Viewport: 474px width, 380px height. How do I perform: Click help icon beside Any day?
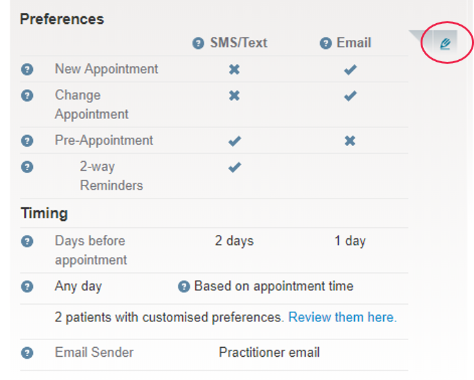point(27,286)
